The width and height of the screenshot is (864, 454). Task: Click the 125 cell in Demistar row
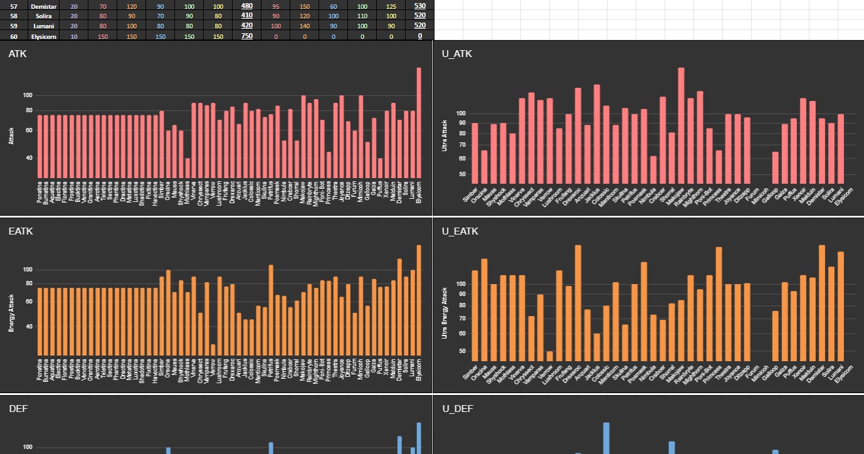tap(391, 6)
